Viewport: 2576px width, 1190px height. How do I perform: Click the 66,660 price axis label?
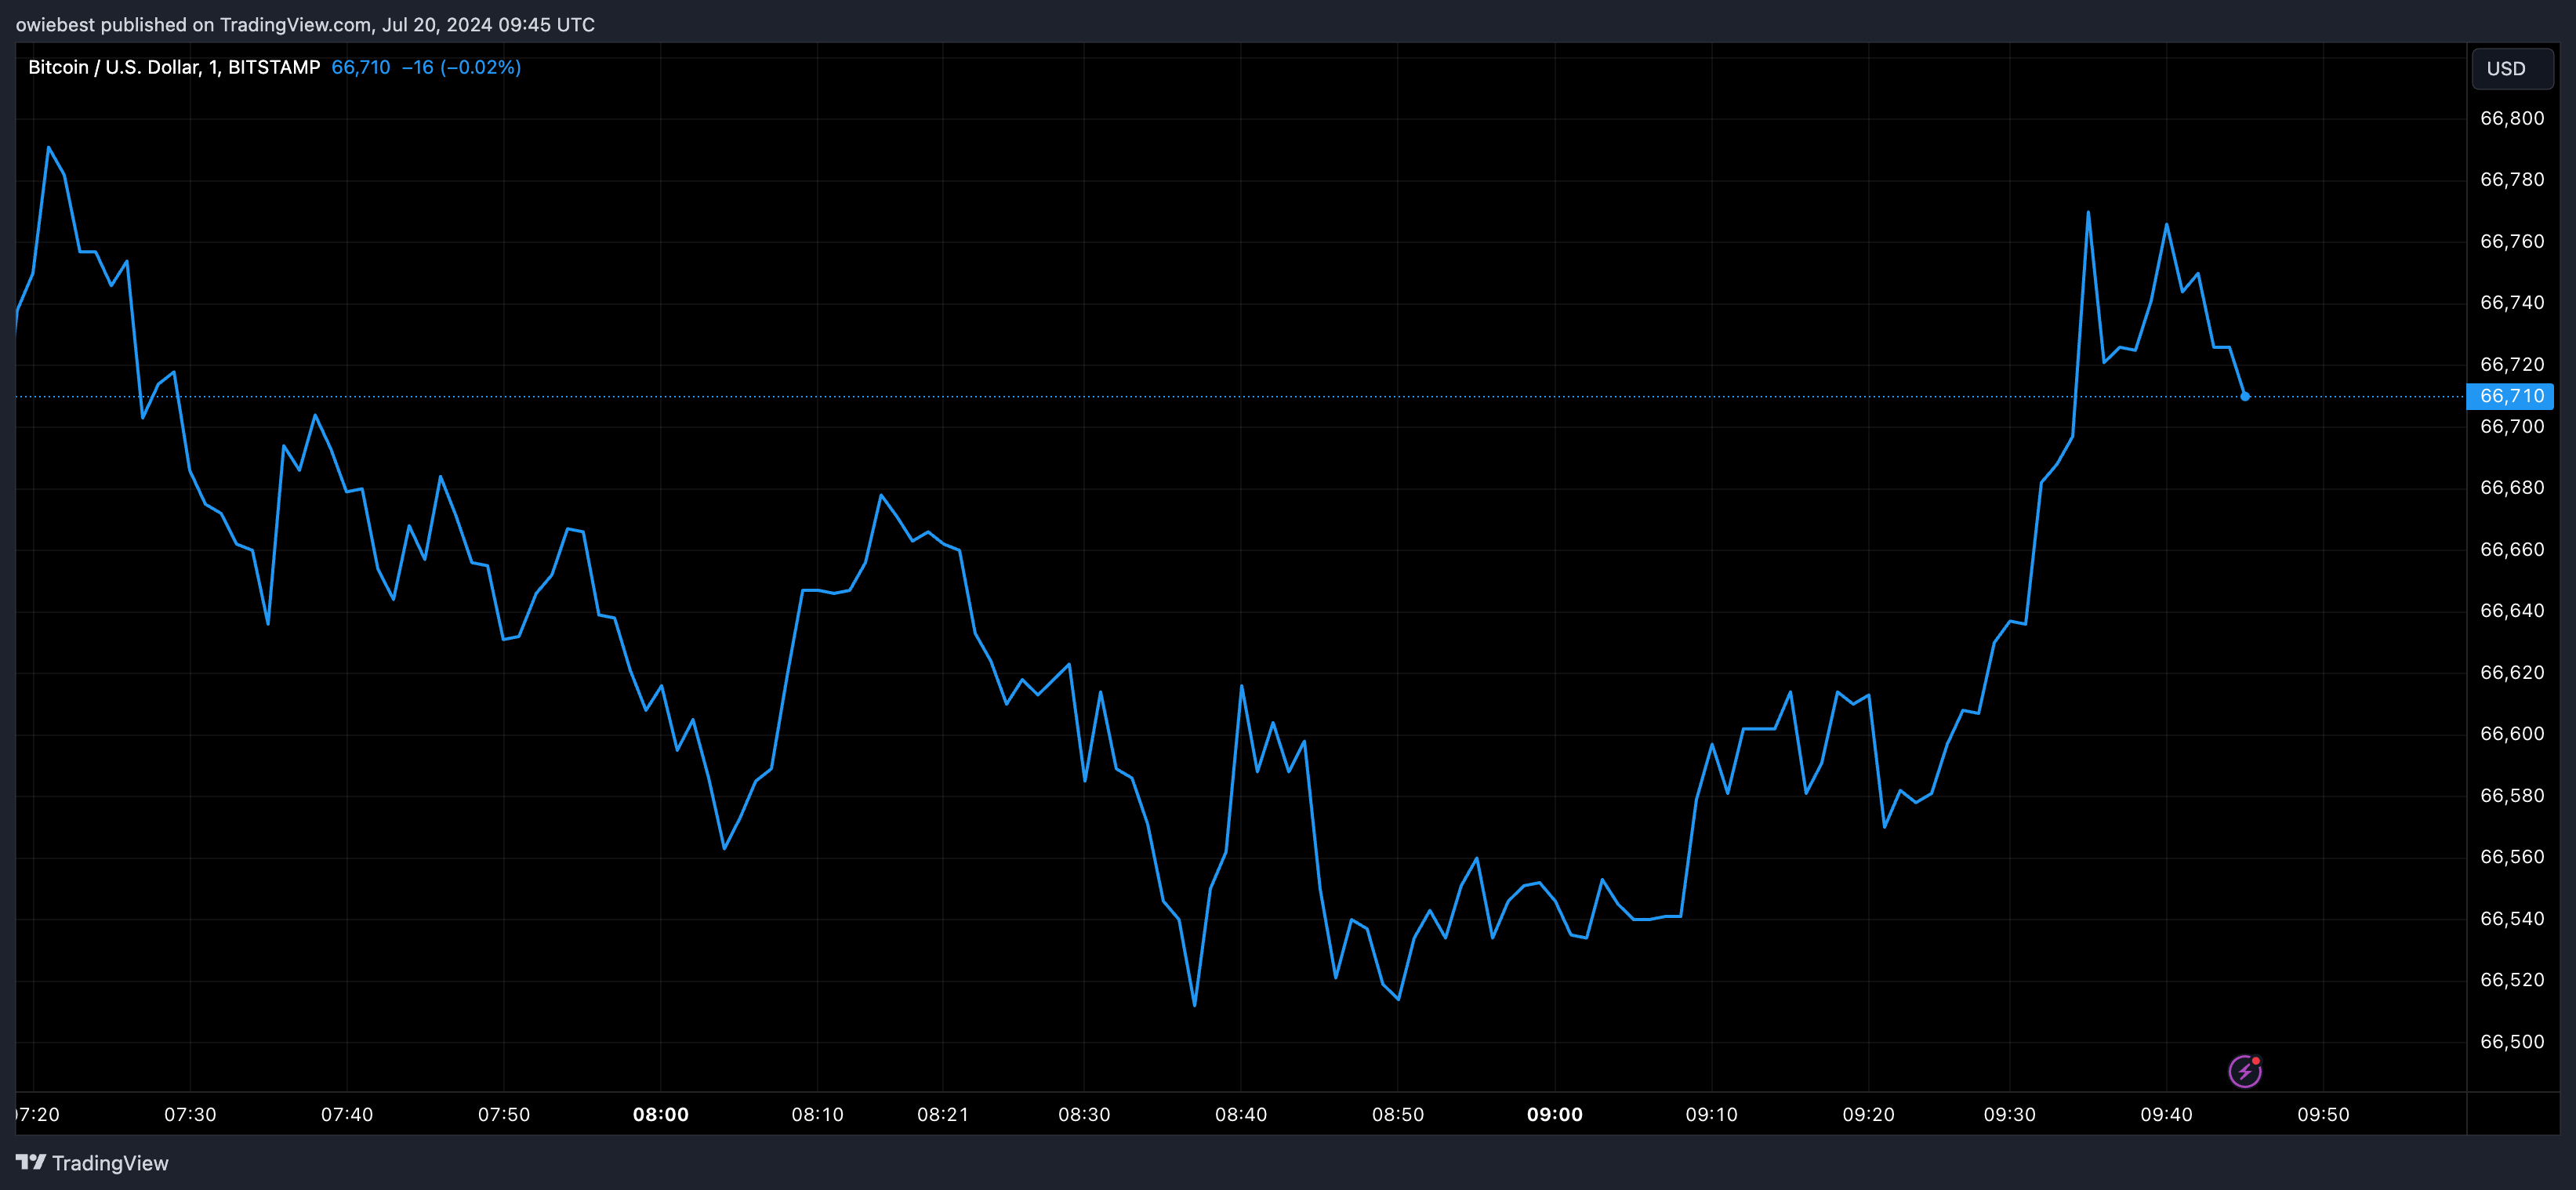(x=2512, y=549)
